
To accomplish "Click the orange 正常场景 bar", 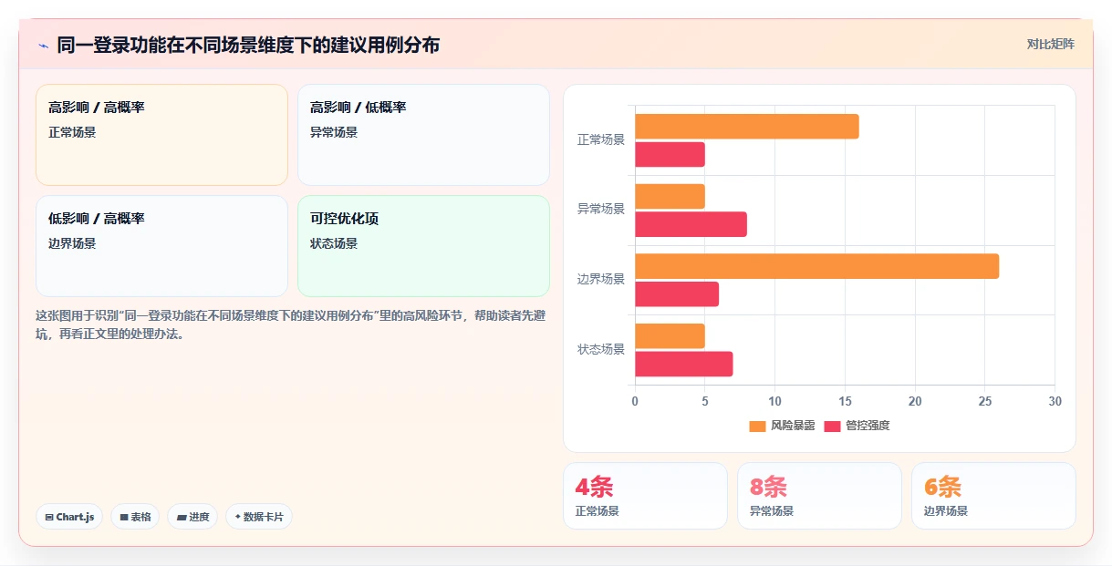I will pyautogui.click(x=747, y=127).
